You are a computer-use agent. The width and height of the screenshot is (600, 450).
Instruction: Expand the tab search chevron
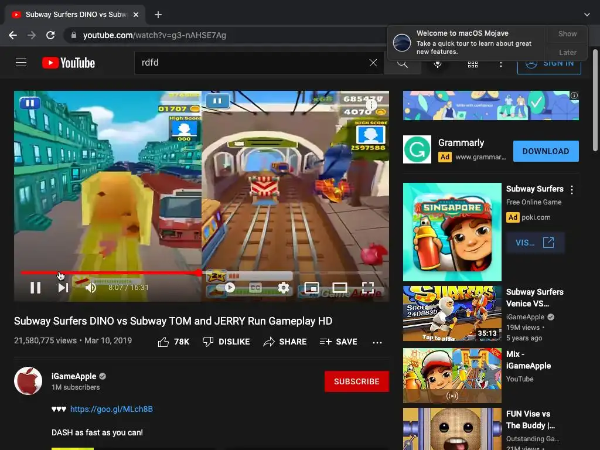click(x=587, y=15)
